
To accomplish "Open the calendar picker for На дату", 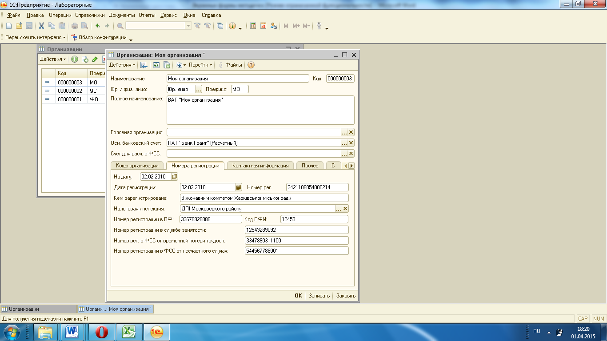I will pos(175,177).
